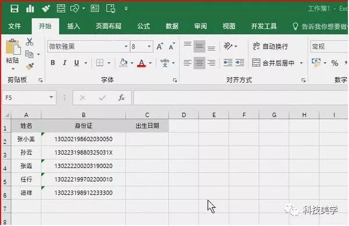The width and height of the screenshot is (349, 226).
Task: Select Align Left icon
Action: 187,63
